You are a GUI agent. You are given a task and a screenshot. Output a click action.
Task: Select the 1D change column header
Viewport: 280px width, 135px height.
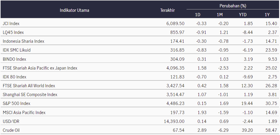(198, 14)
